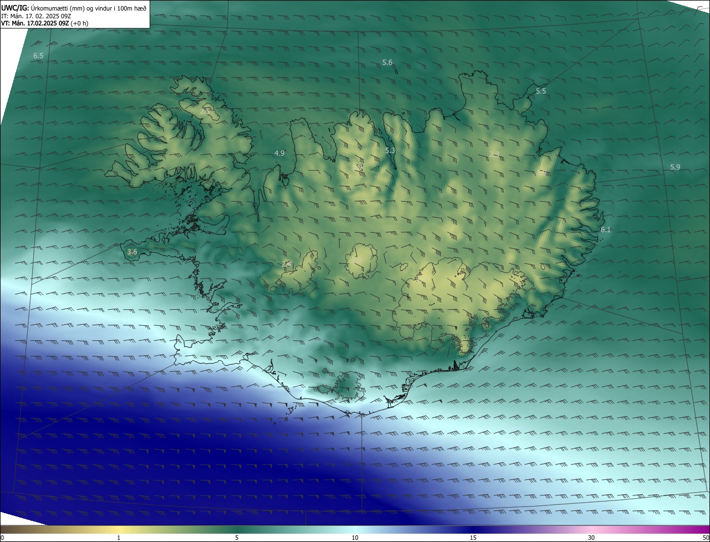Click the color scale label 15
710x542 pixels.
(473, 538)
